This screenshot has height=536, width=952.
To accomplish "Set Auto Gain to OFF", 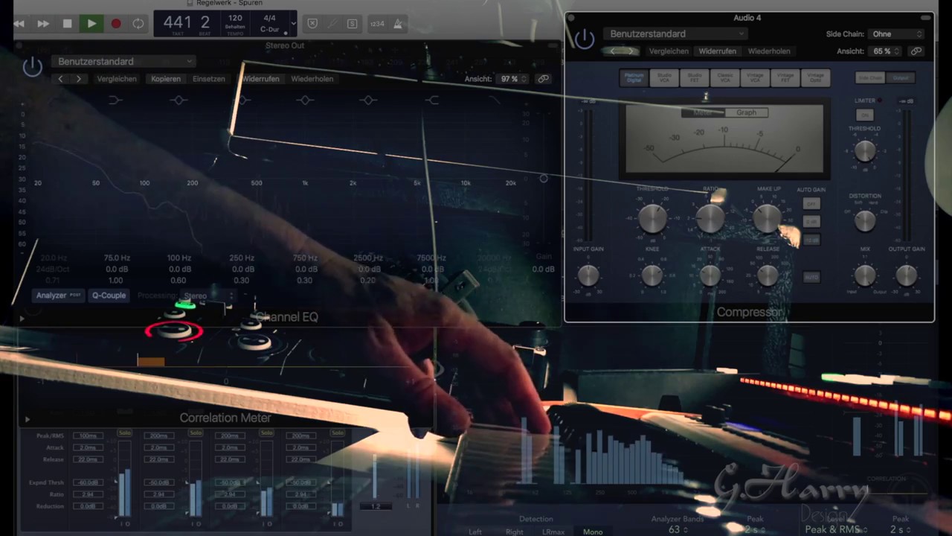I will (x=811, y=203).
